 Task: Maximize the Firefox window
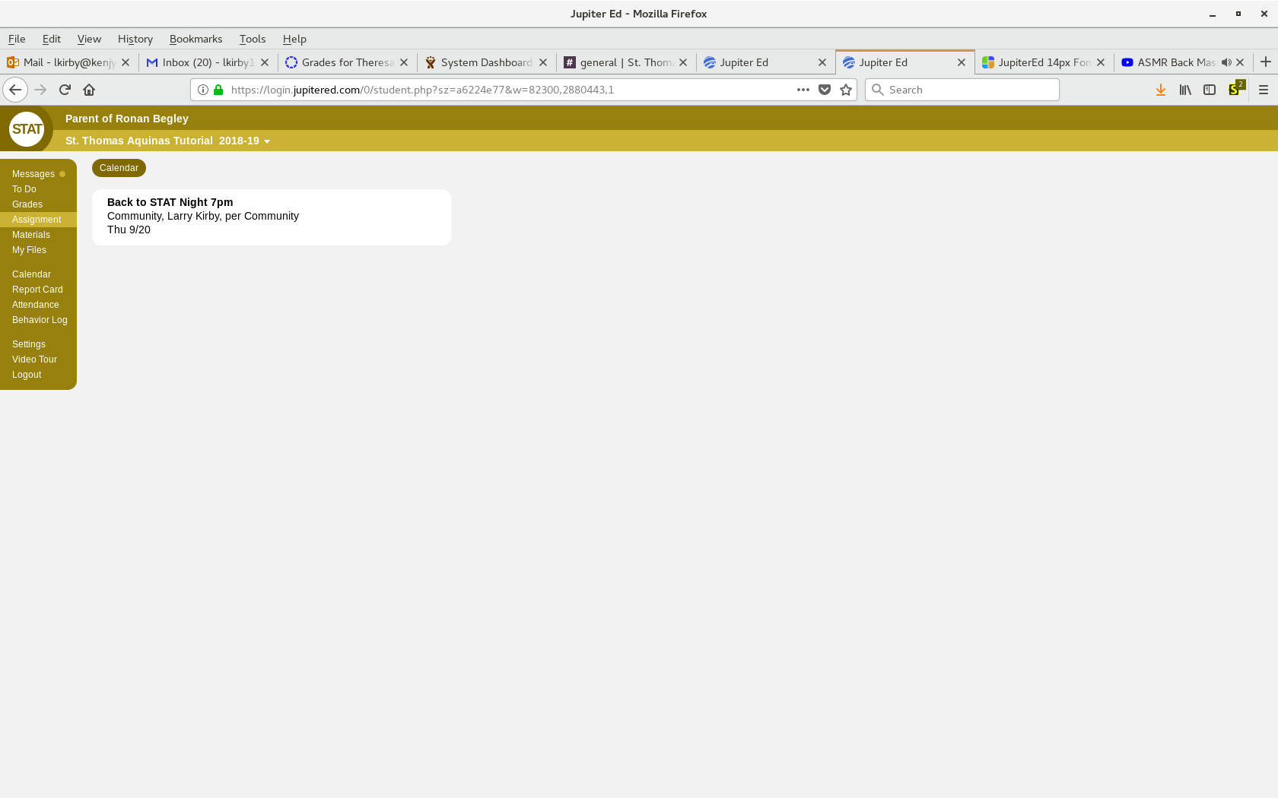click(1238, 14)
